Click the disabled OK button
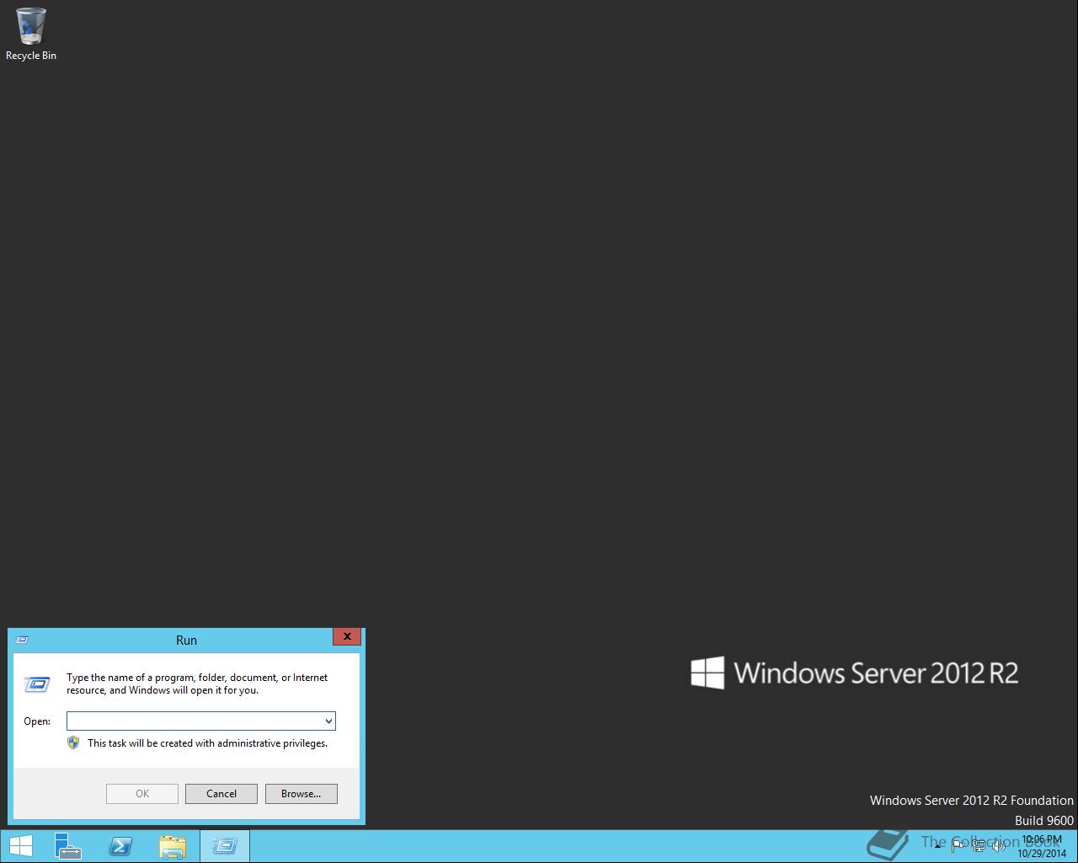Screen dimensions: 1078x863 coord(142,793)
